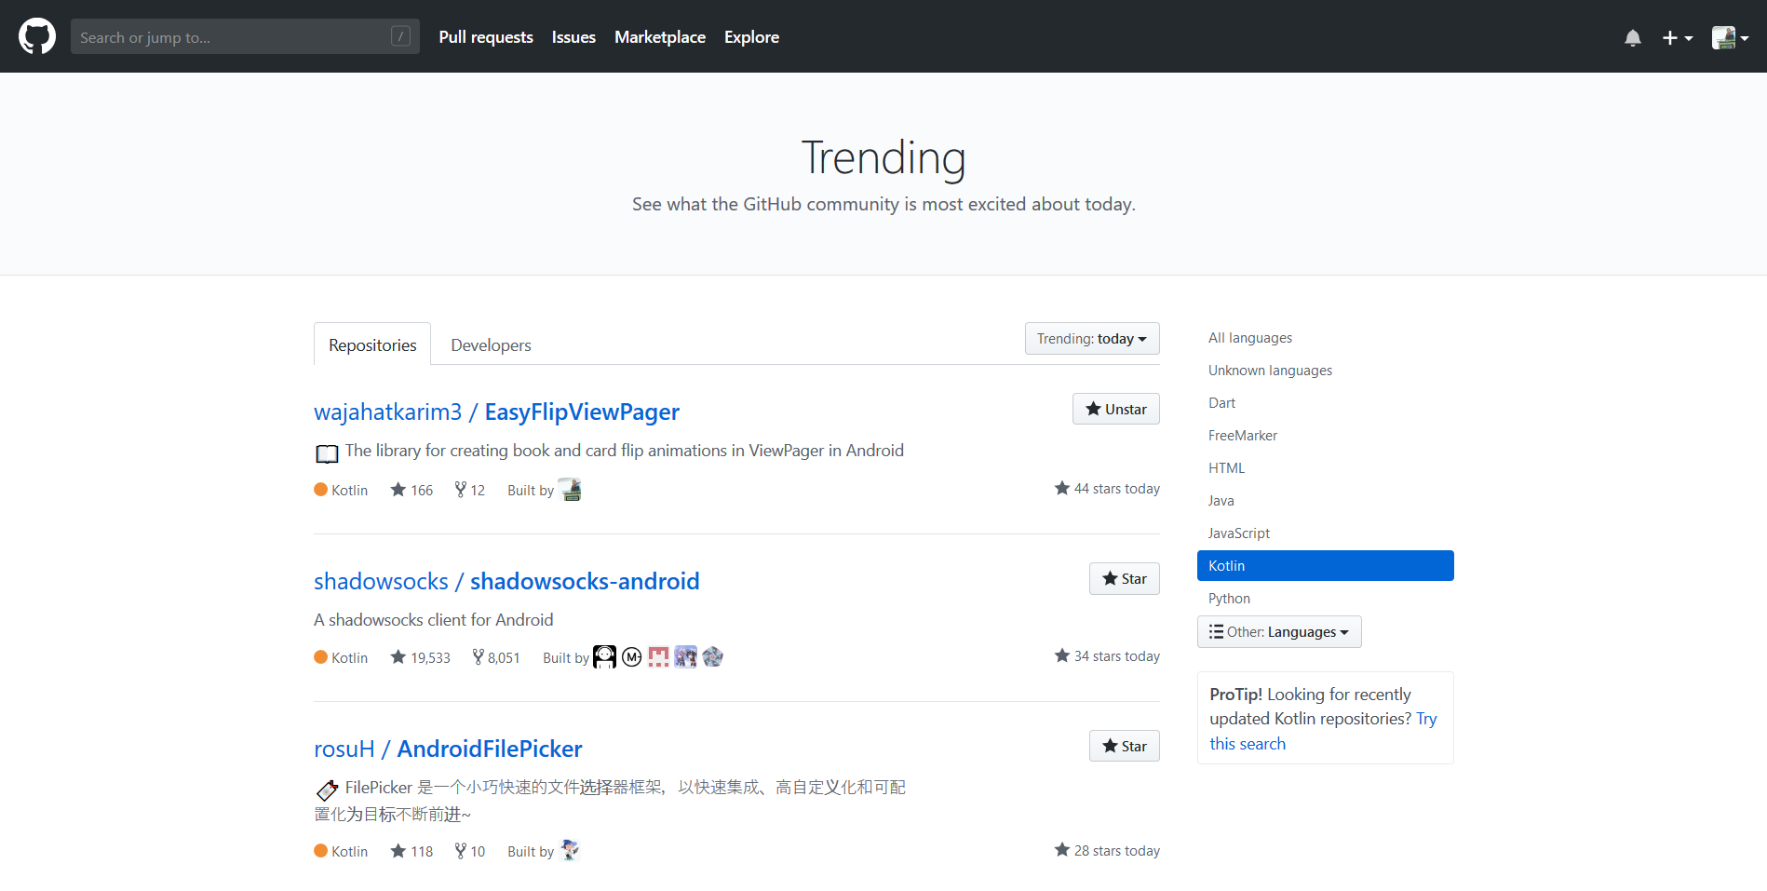
Task: Filter trending by Java
Action: coord(1221,501)
